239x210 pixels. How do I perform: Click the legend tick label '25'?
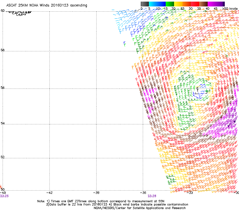click(x=182, y=9)
